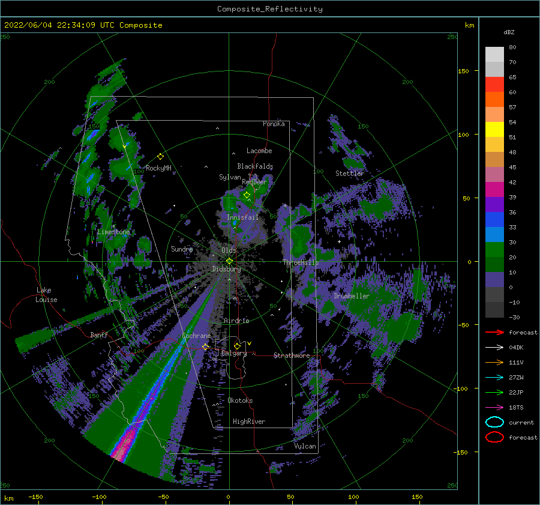Viewport: 540px width, 505px height.
Task: Click the Sylvan label on the map
Action: [230, 177]
